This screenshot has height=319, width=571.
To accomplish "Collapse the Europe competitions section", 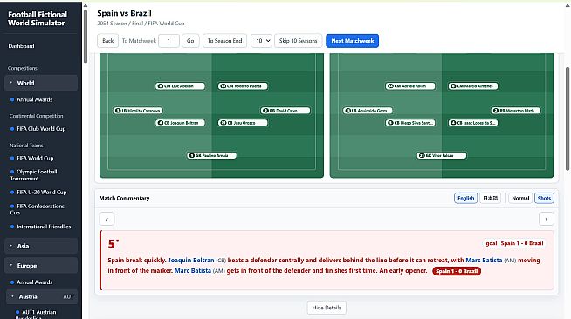I will [41, 266].
